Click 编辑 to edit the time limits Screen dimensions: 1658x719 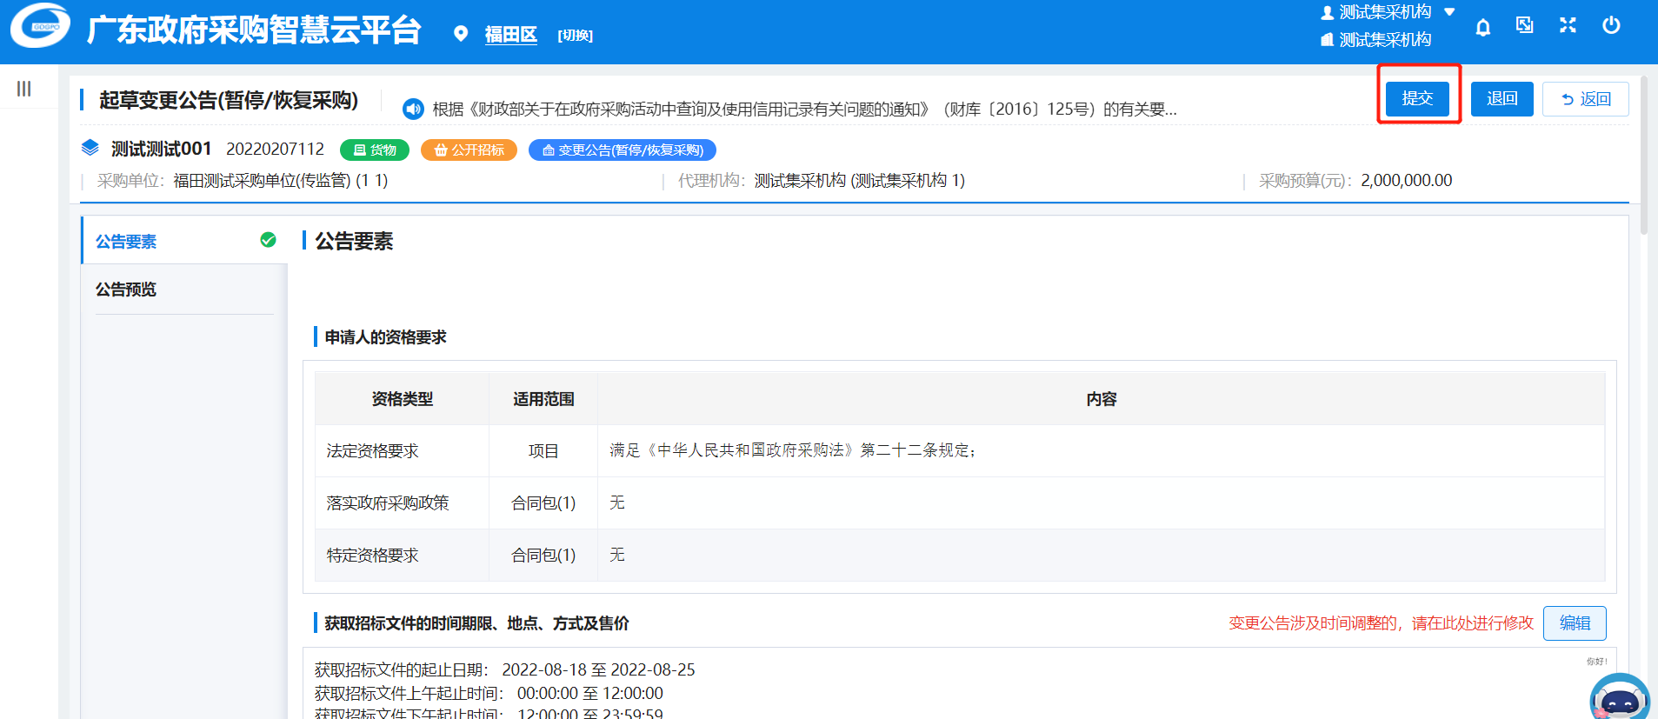[1574, 622]
